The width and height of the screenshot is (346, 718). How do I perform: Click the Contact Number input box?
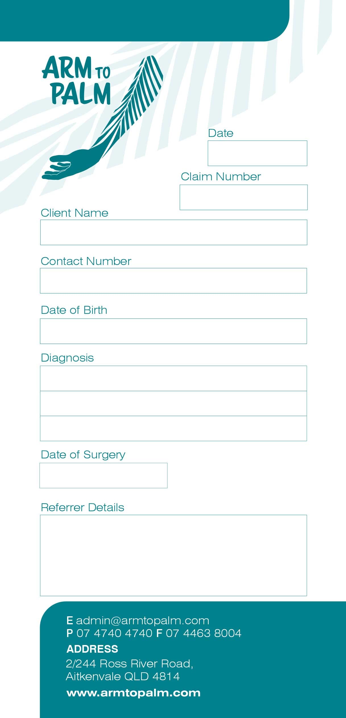coord(173,281)
